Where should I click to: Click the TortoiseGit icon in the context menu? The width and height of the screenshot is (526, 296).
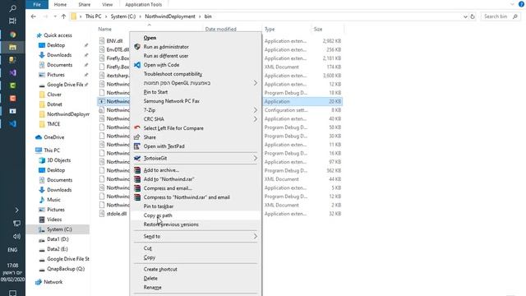click(x=137, y=158)
